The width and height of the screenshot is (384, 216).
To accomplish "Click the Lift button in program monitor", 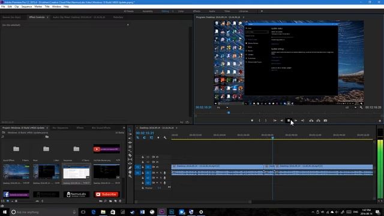I will pos(311,121).
